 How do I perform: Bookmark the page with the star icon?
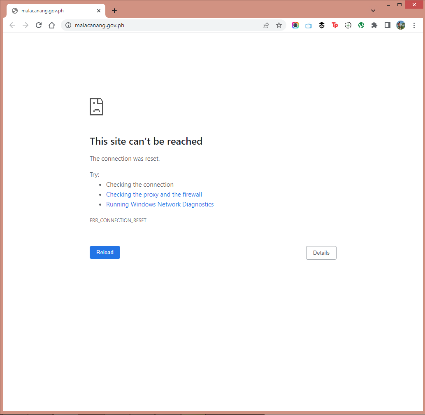coord(279,25)
